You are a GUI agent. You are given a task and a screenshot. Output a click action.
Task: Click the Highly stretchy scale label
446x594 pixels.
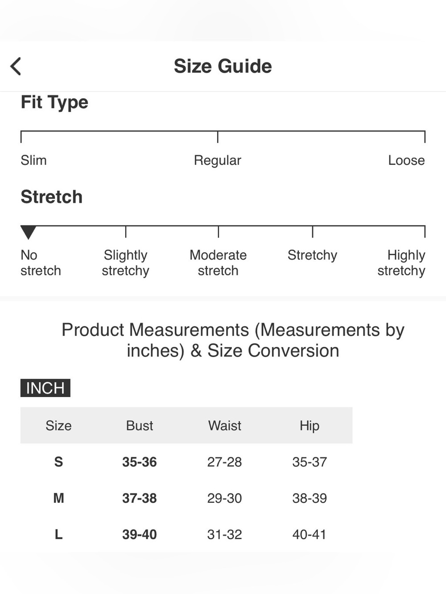tap(401, 263)
